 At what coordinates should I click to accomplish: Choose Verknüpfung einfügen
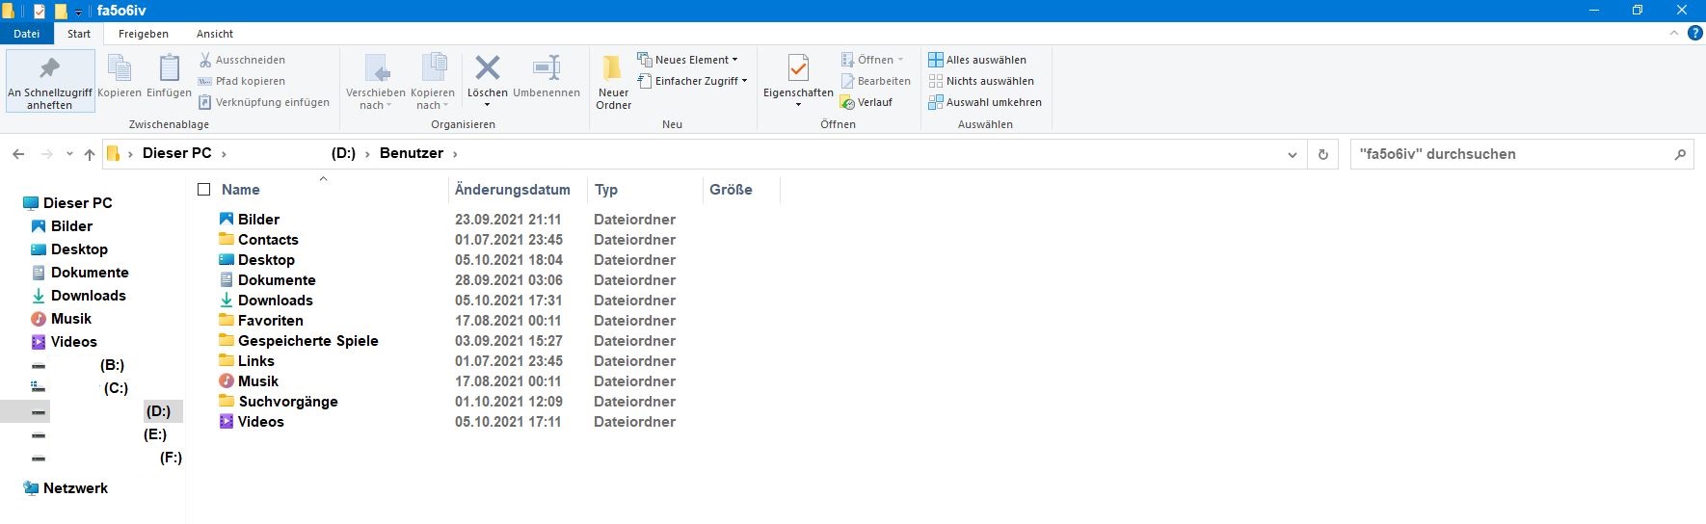click(264, 102)
